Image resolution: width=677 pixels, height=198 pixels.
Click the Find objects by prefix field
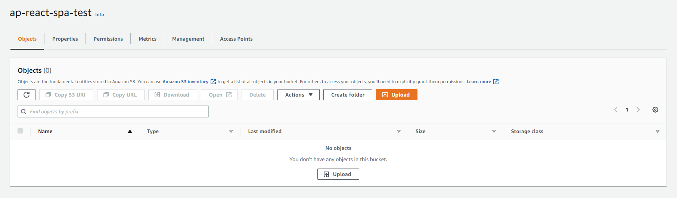coord(116,111)
